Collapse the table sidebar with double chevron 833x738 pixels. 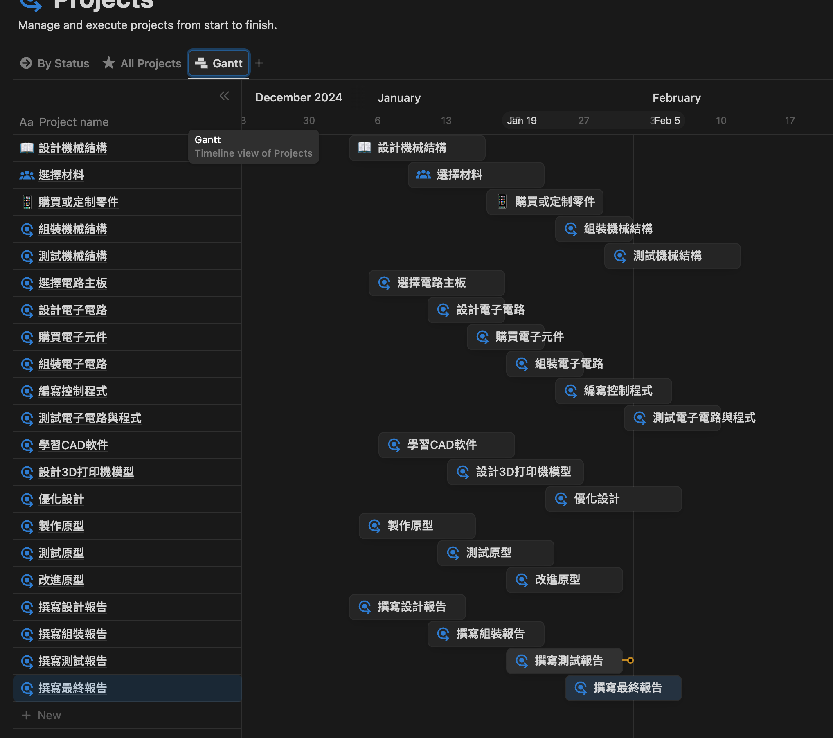(224, 96)
